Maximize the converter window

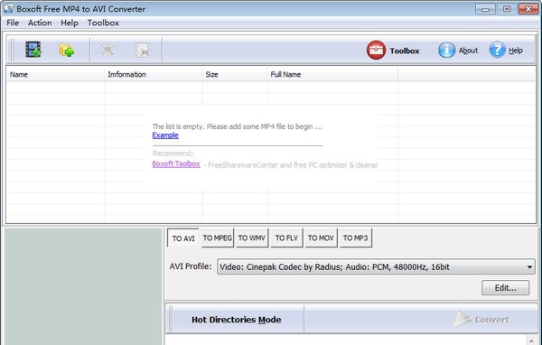[507, 9]
